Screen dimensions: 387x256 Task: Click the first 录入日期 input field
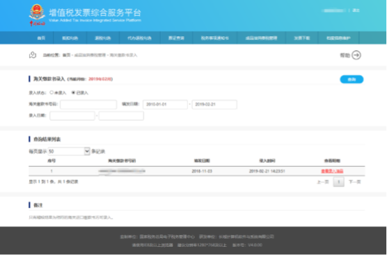pos(72,115)
